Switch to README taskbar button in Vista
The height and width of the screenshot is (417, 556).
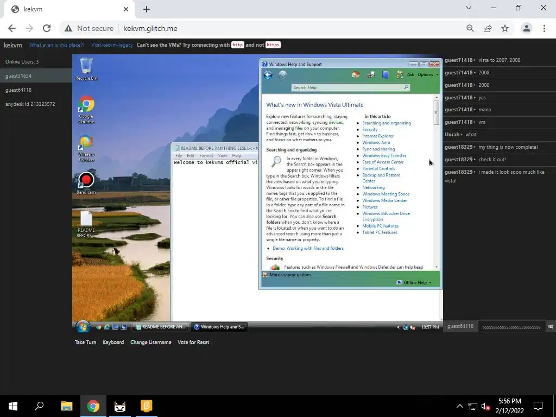click(161, 327)
